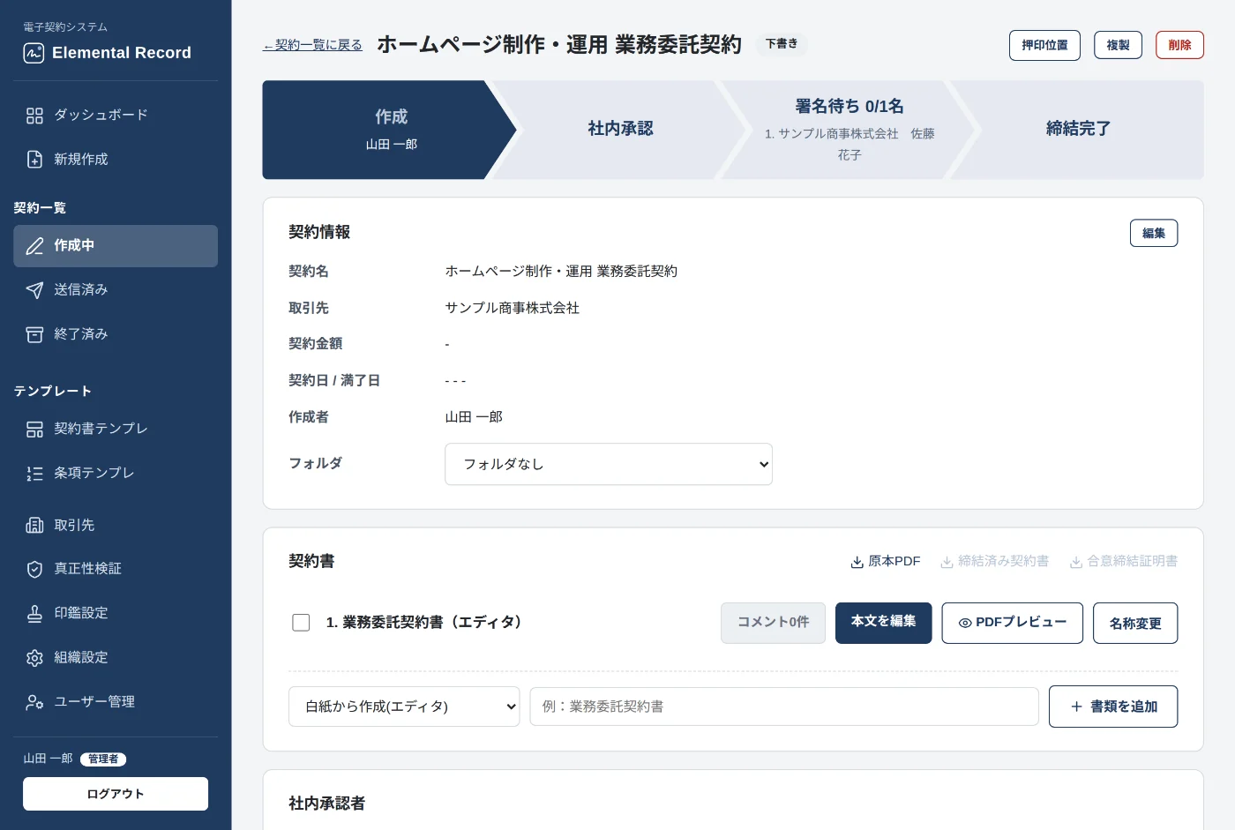Click the 署名待ち 0/1名 workflow step
Screen dimensions: 1235x830
(849, 130)
